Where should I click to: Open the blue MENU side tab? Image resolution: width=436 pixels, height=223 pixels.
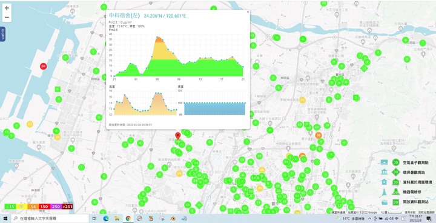pos(2,35)
